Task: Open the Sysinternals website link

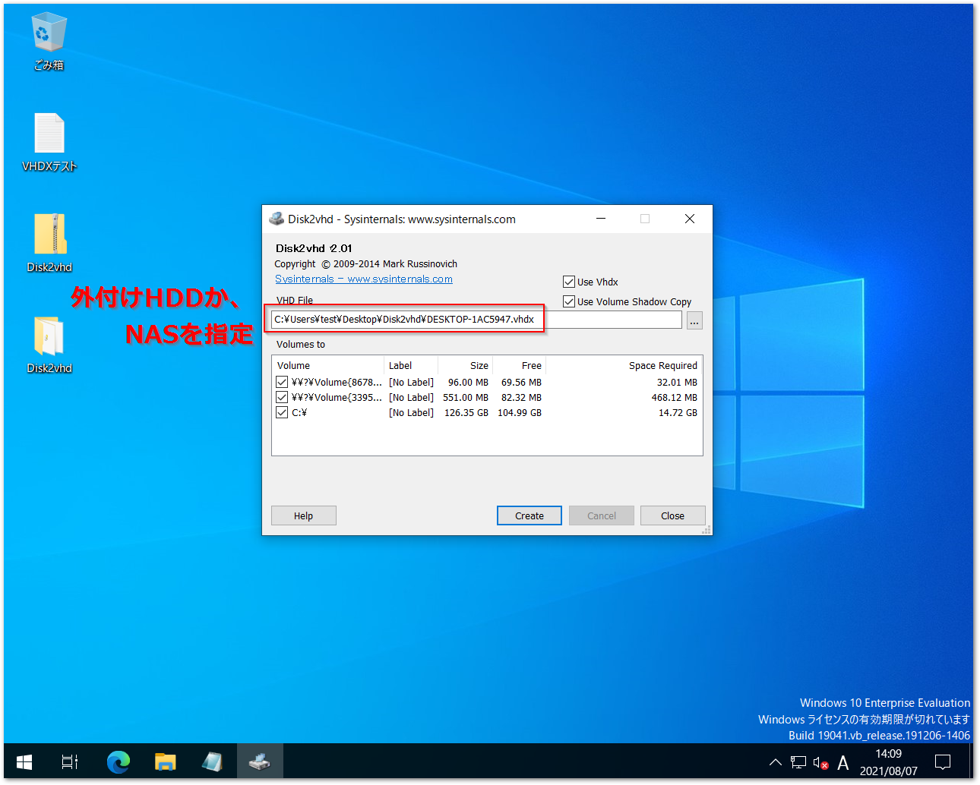Action: pyautogui.click(x=364, y=279)
